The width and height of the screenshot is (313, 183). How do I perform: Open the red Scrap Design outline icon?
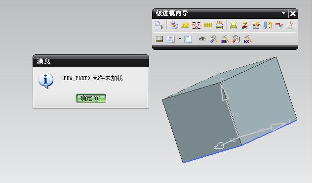[x=196, y=25]
